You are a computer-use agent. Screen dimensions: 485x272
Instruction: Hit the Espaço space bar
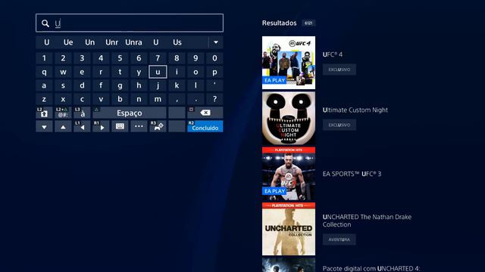coord(130,113)
